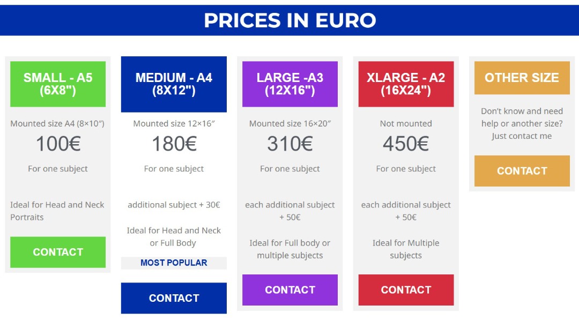The width and height of the screenshot is (579, 320).
Task: Select the MEDIUM - A4 (8X12") header
Action: (174, 84)
